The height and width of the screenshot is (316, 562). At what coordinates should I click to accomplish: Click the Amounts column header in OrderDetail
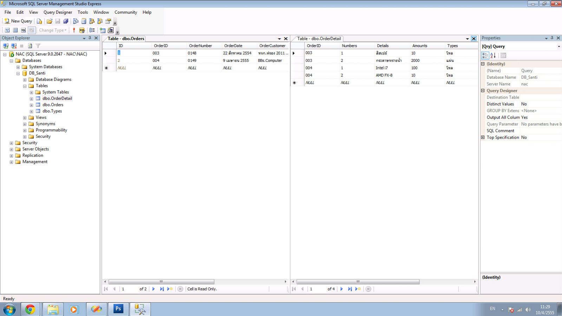[427, 46]
